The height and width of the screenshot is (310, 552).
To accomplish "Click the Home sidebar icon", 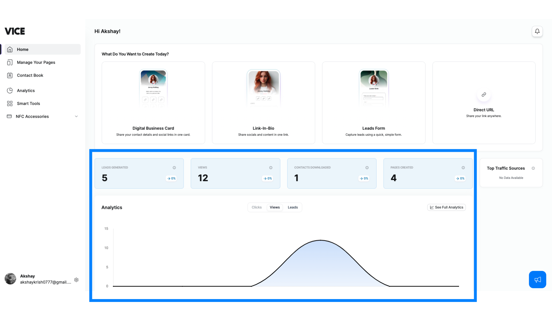I will point(10,49).
